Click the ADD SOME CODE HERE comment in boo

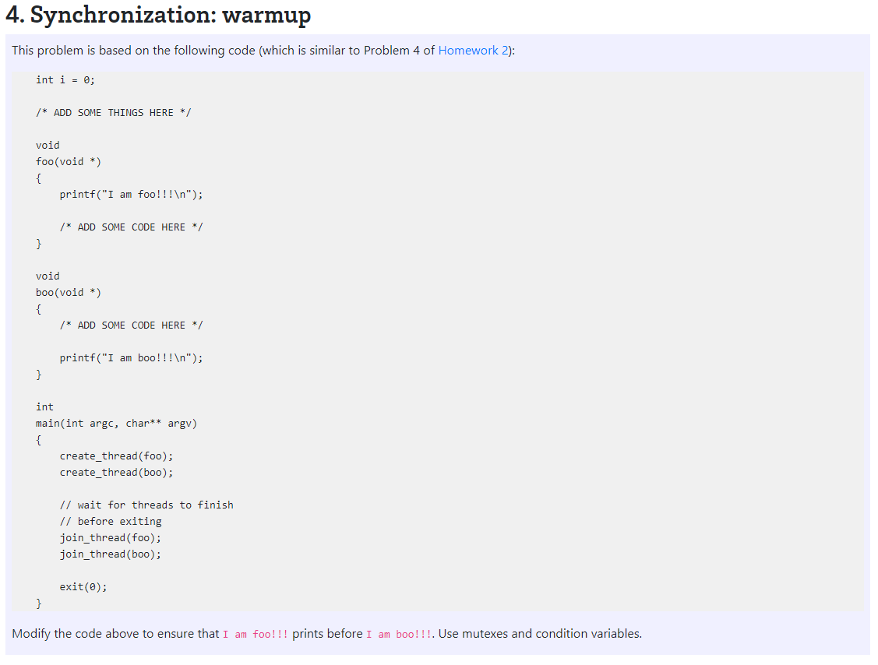point(131,325)
